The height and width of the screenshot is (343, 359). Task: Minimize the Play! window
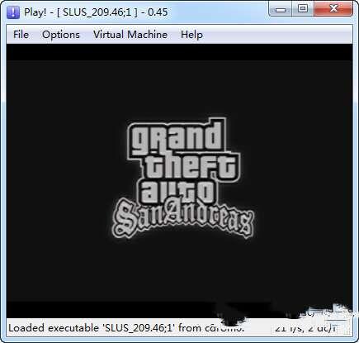click(x=280, y=9)
